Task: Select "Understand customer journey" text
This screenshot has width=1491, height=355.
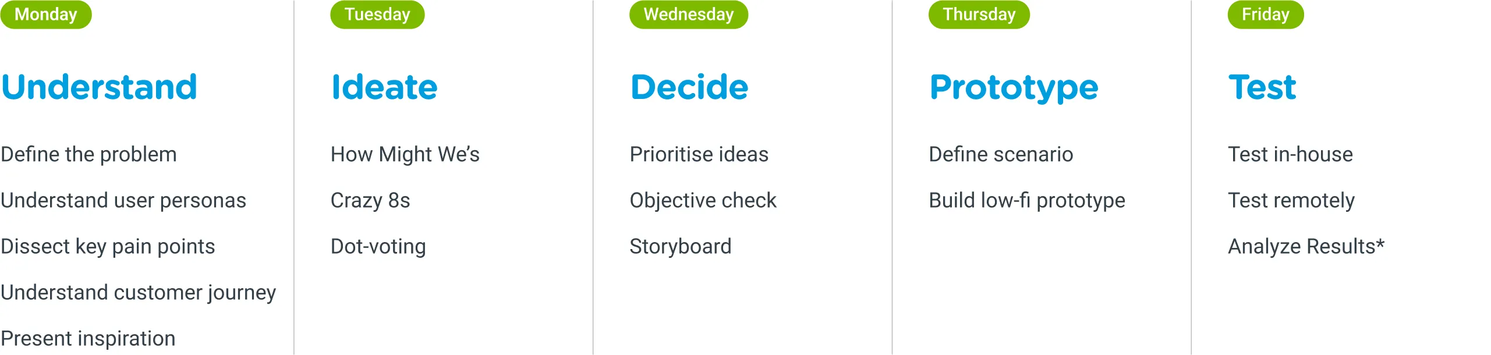Action: click(138, 292)
